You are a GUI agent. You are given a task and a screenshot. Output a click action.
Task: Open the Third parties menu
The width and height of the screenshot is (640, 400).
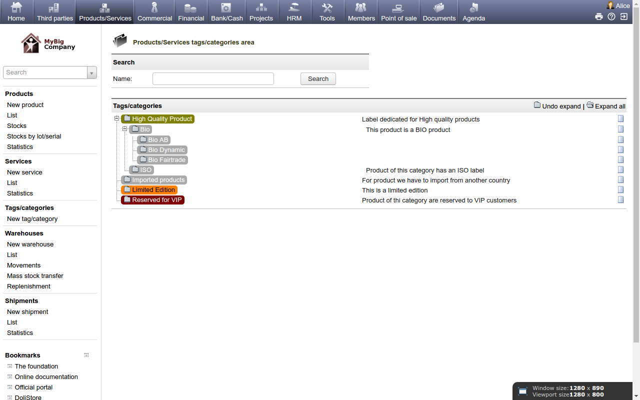[x=54, y=12]
